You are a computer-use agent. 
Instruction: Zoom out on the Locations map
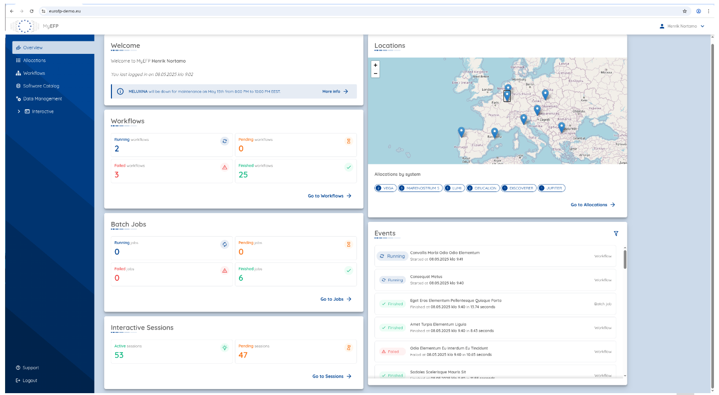(375, 74)
